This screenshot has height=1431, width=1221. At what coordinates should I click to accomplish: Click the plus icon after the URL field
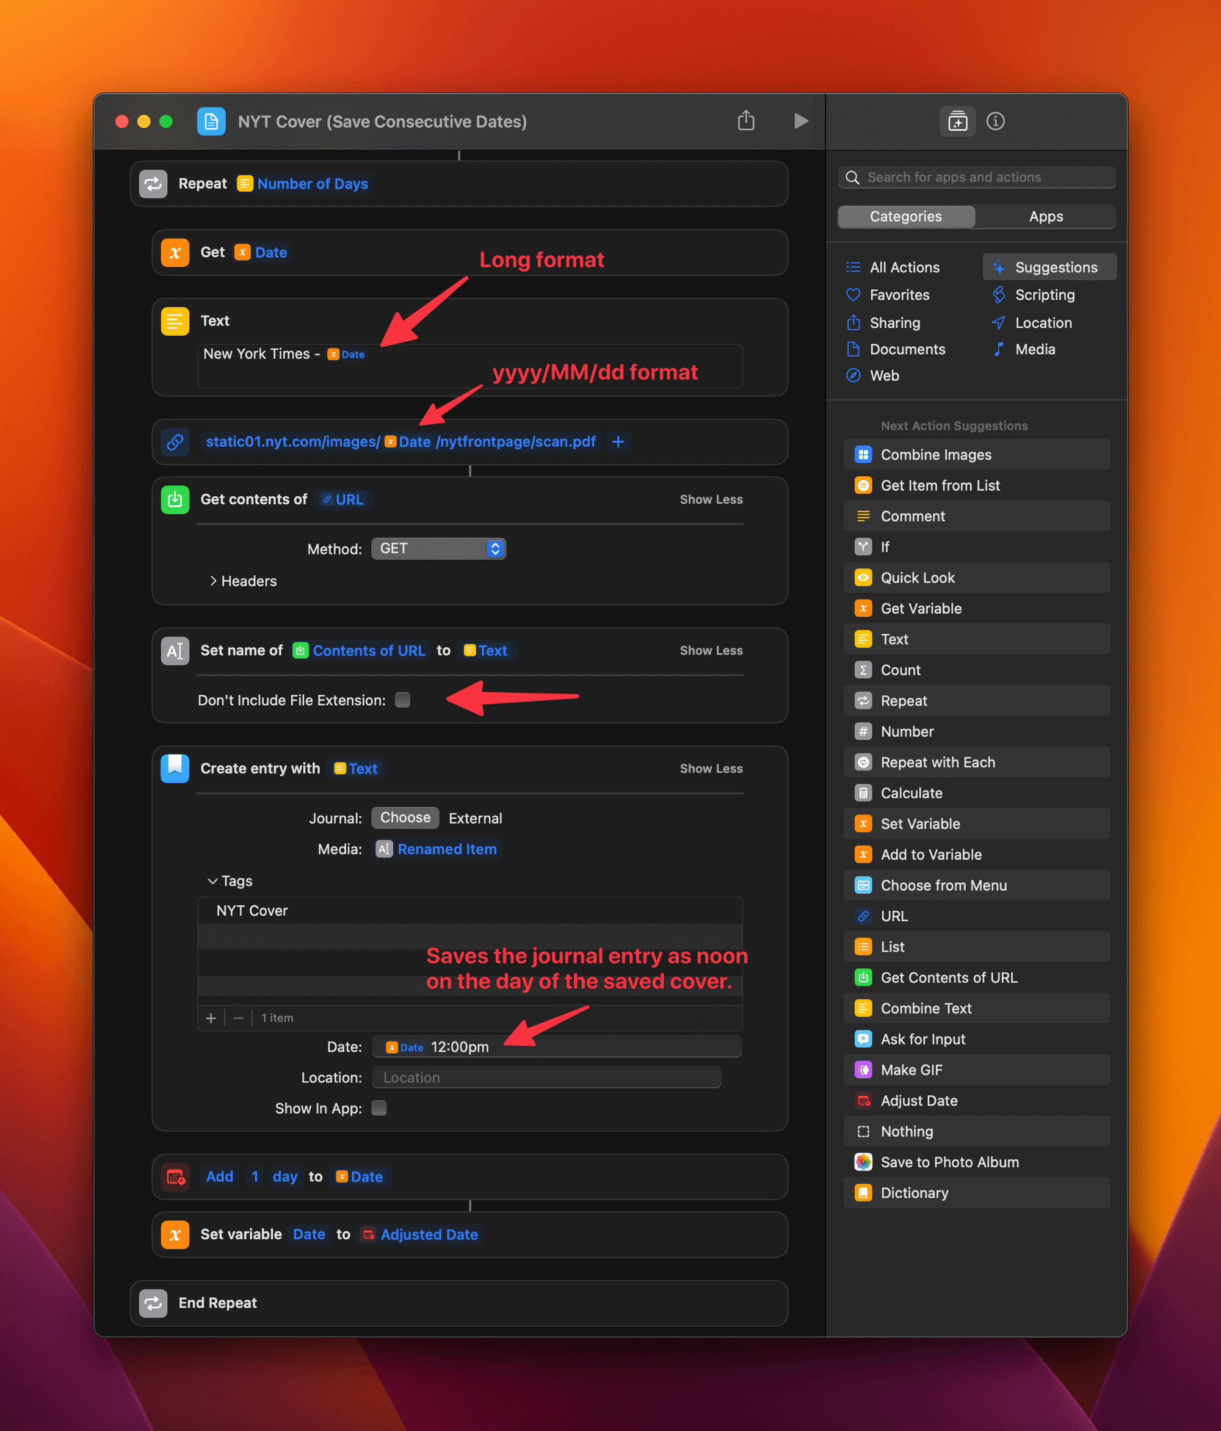[x=618, y=442]
